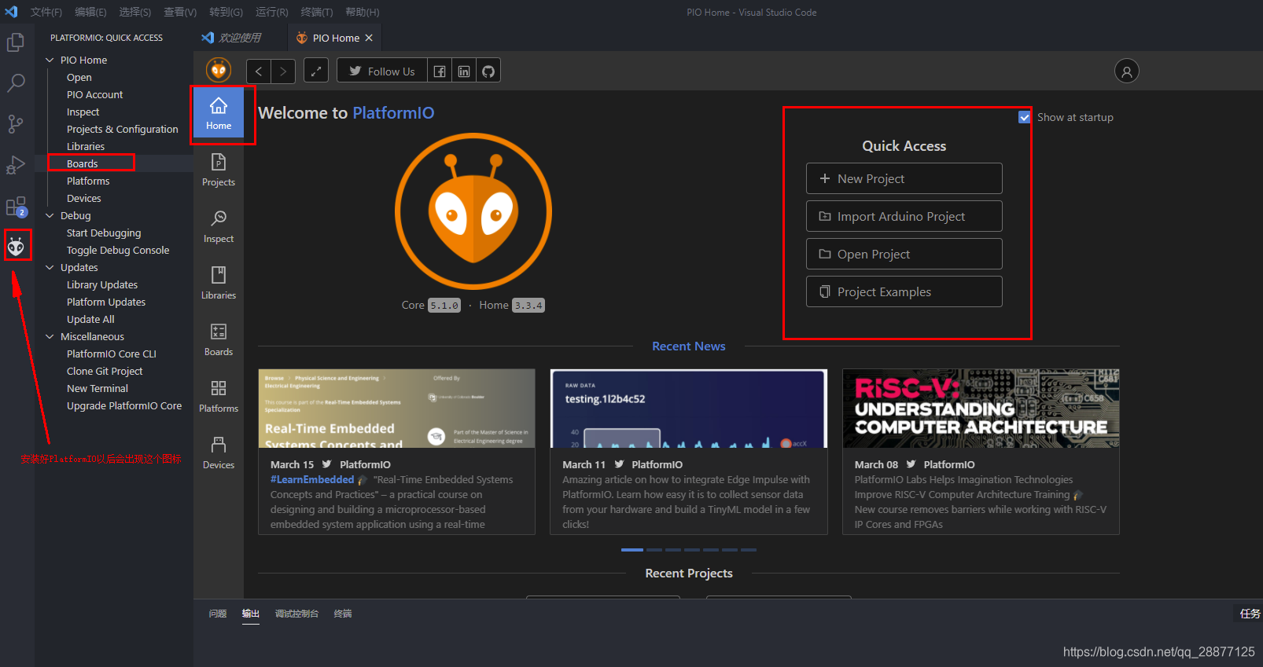Switch to the 调试控制台 panel tab
This screenshot has height=667, width=1263.
[296, 614]
